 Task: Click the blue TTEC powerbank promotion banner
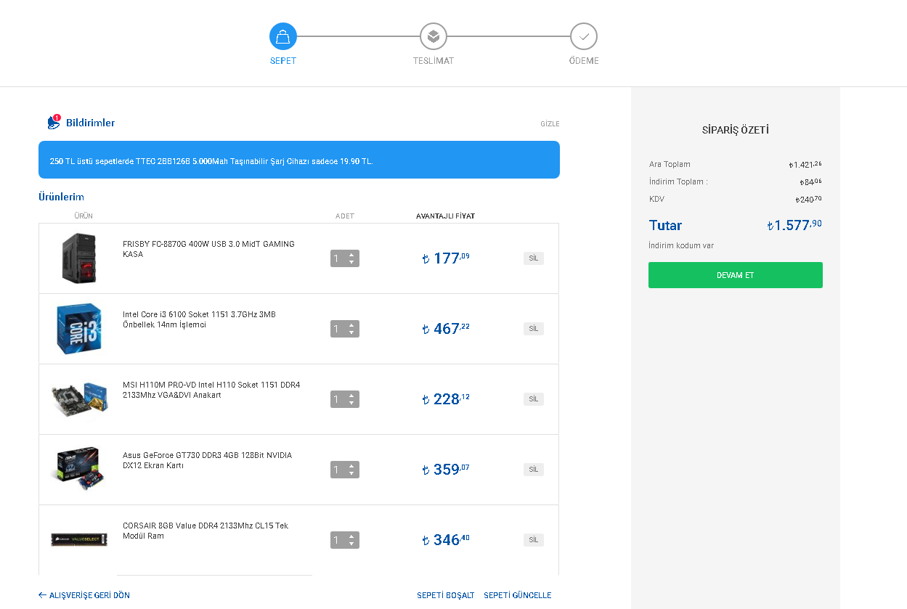pos(298,160)
